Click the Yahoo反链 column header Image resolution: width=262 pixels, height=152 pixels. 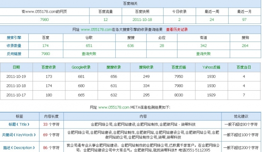(211, 67)
